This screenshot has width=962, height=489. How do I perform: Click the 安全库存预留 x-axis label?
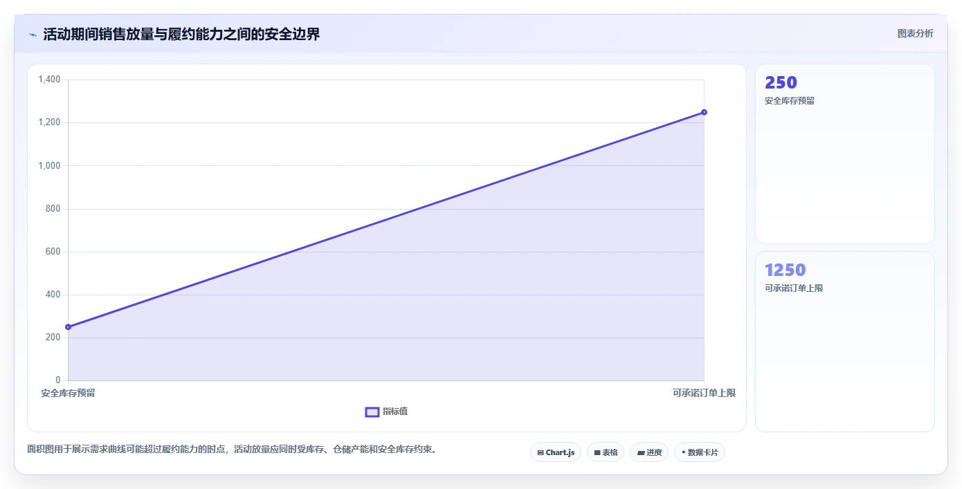[x=68, y=393]
